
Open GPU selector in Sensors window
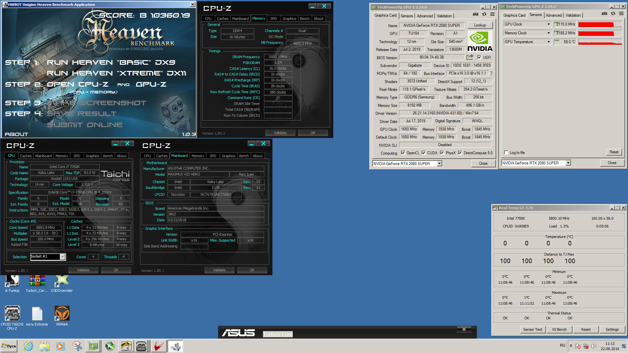click(x=536, y=163)
